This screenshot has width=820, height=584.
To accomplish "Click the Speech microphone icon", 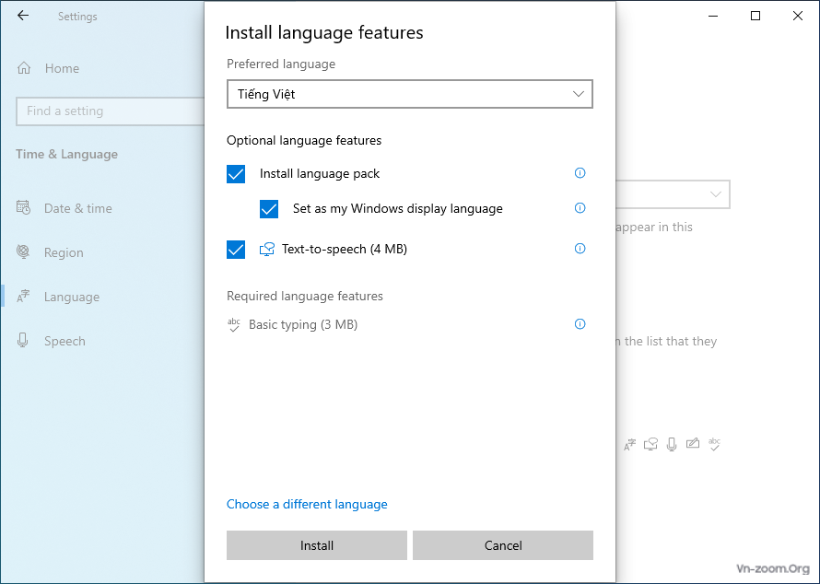I will coord(22,341).
